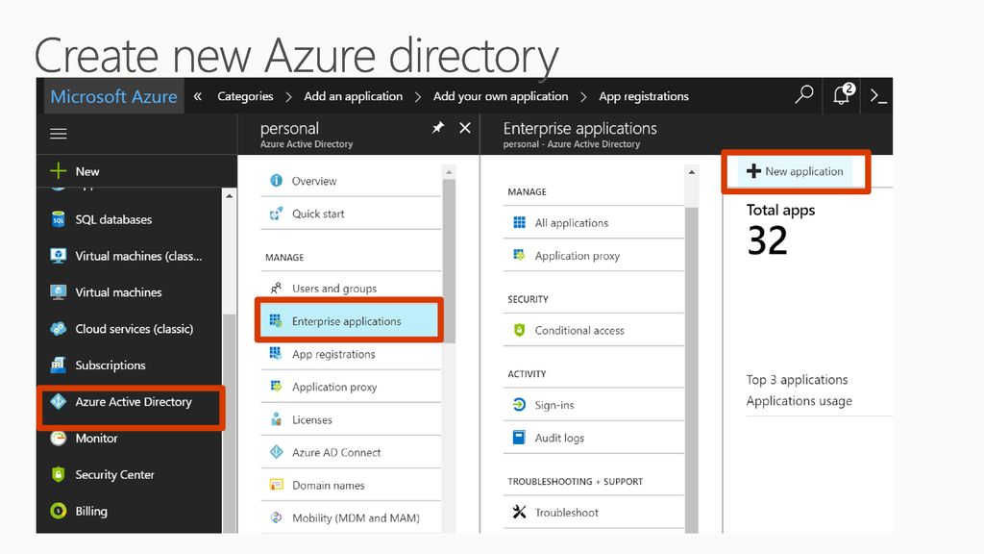Select Licenses label
This screenshot has height=554, width=984.
click(x=312, y=419)
